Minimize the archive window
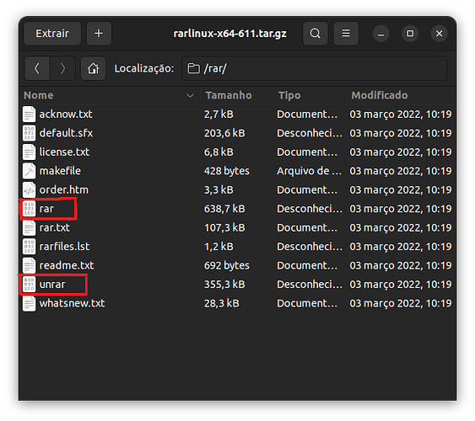 381,34
